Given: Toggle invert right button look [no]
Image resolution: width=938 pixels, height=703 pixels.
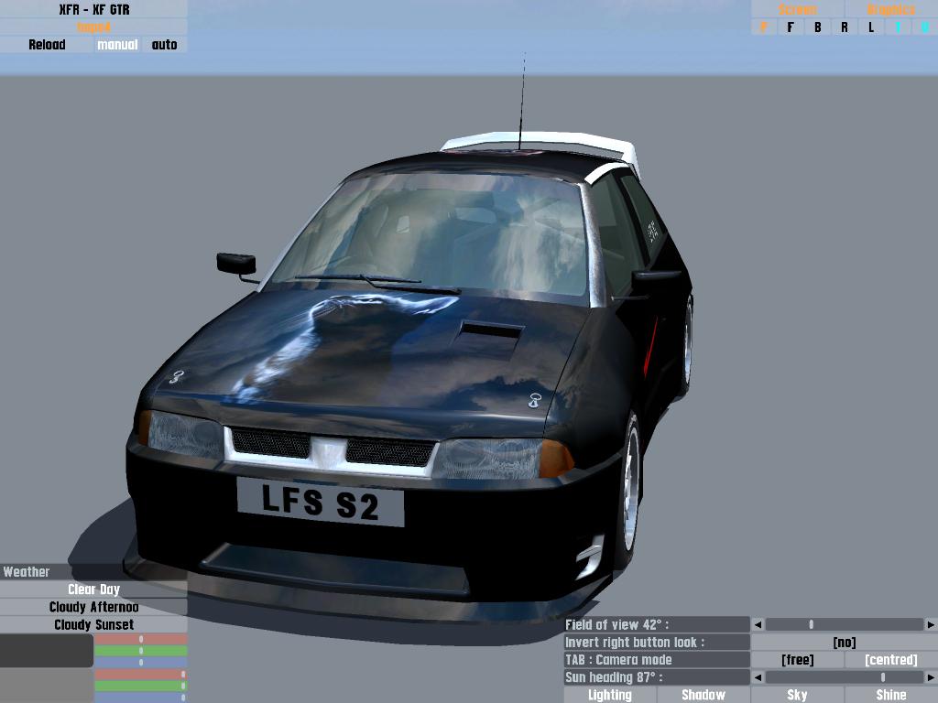Looking at the screenshot, I should click(x=844, y=643).
